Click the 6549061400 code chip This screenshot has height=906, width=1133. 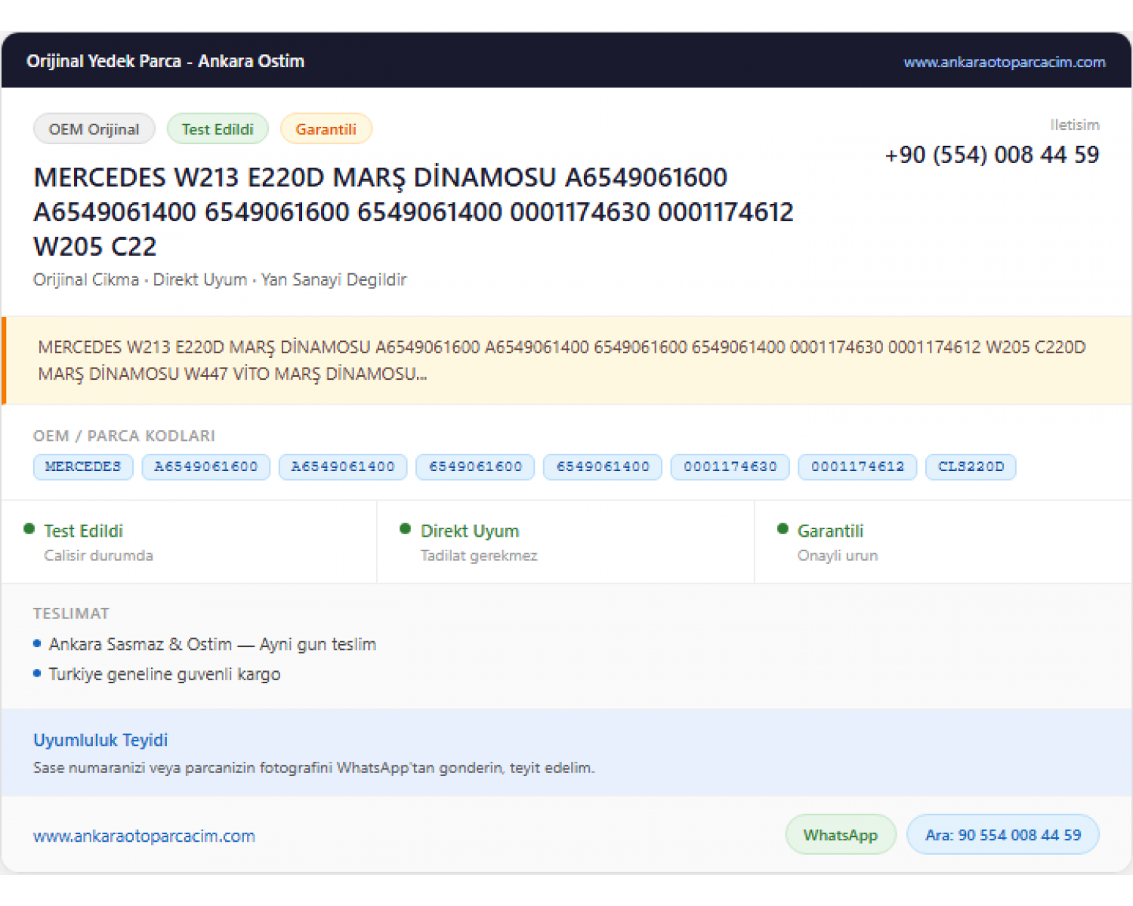(x=603, y=467)
